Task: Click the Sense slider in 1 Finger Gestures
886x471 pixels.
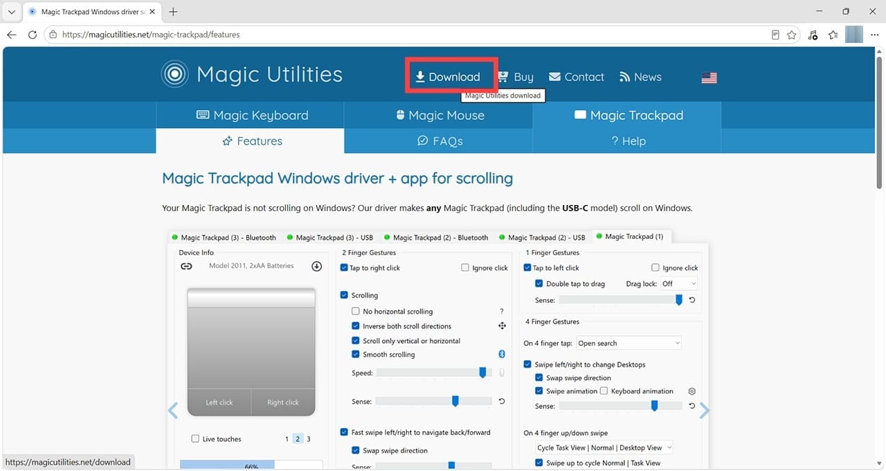Action: 621,300
